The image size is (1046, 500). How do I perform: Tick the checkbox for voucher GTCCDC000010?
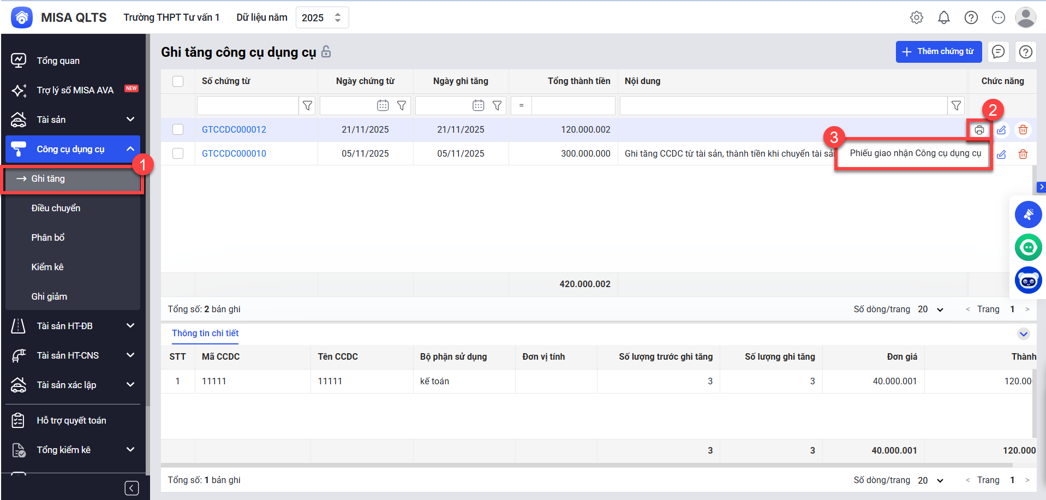point(178,153)
